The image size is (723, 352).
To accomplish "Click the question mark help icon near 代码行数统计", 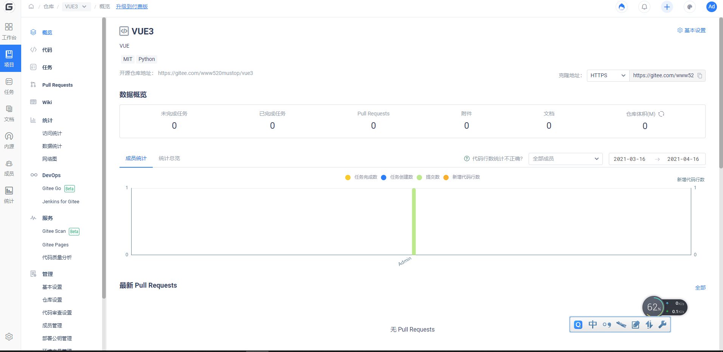I will [x=467, y=159].
